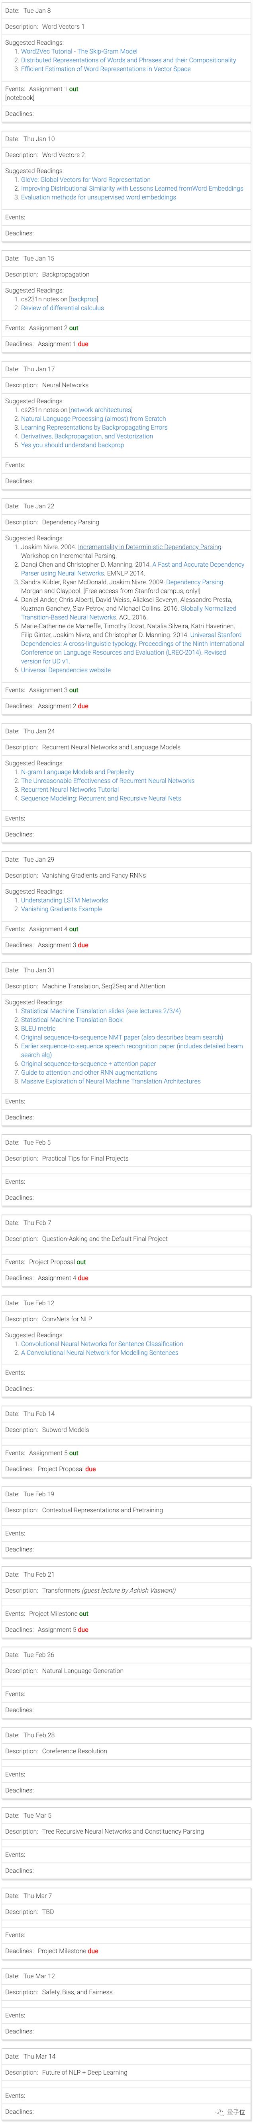253x2123 pixels.
Task: Open Yes you should understand backprop
Action: [72, 445]
